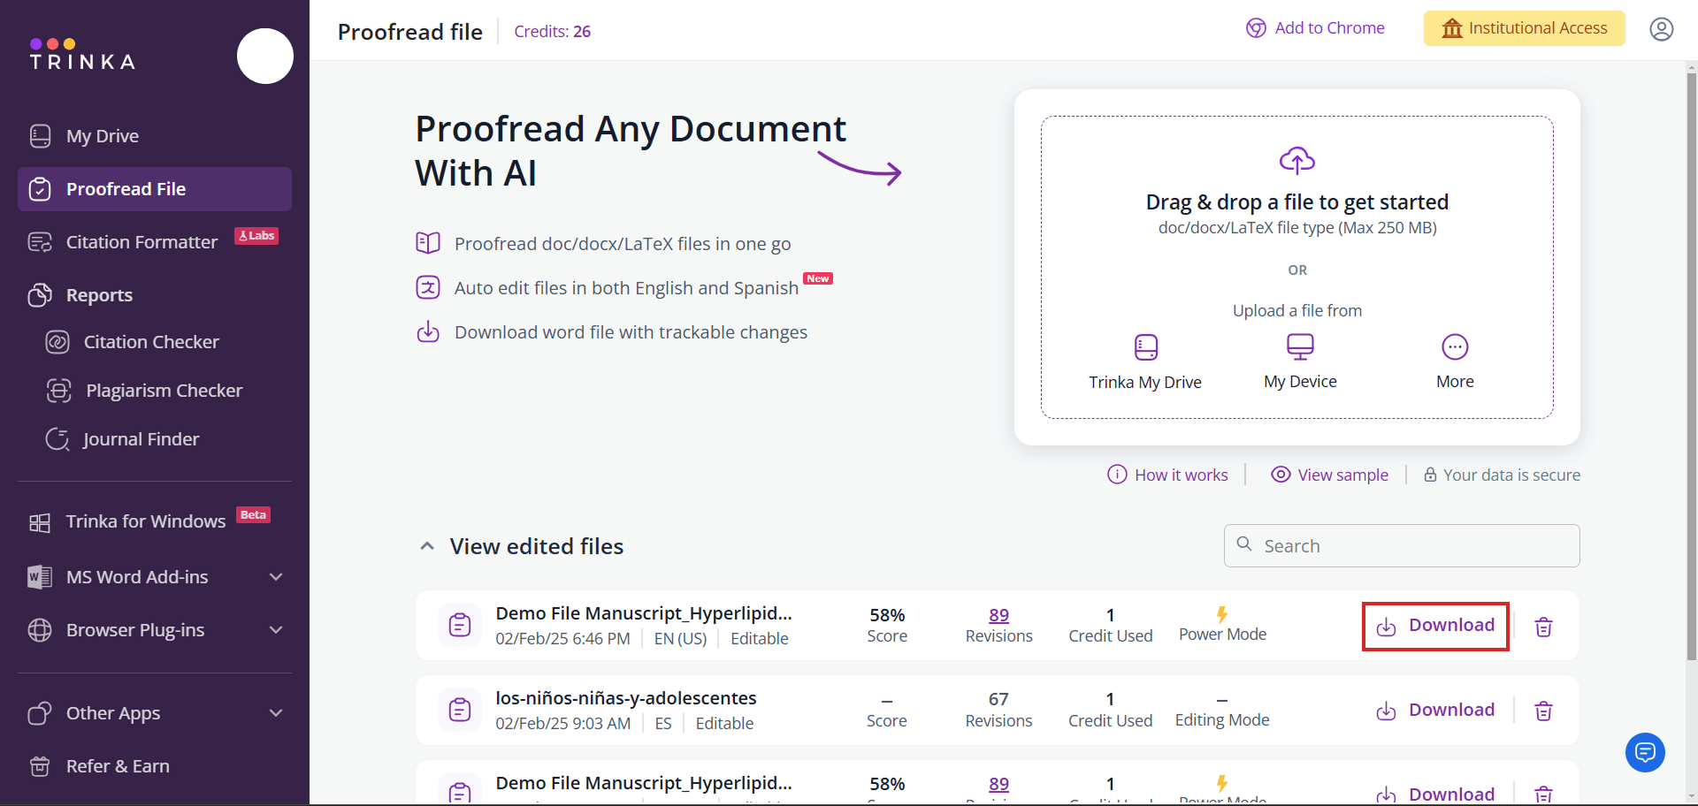Collapse View edited files section

pyautogui.click(x=427, y=546)
